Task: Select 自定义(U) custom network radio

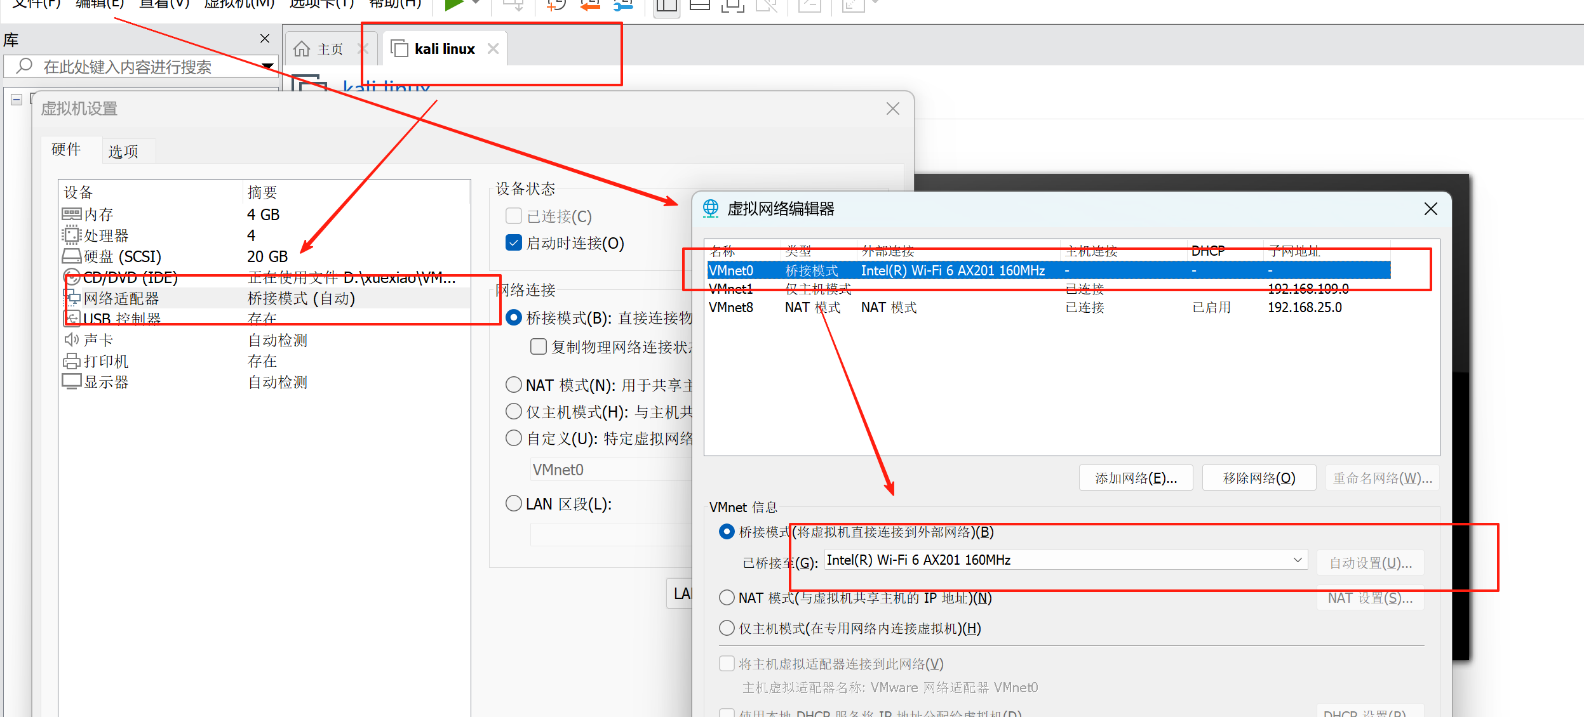Action: click(x=514, y=438)
